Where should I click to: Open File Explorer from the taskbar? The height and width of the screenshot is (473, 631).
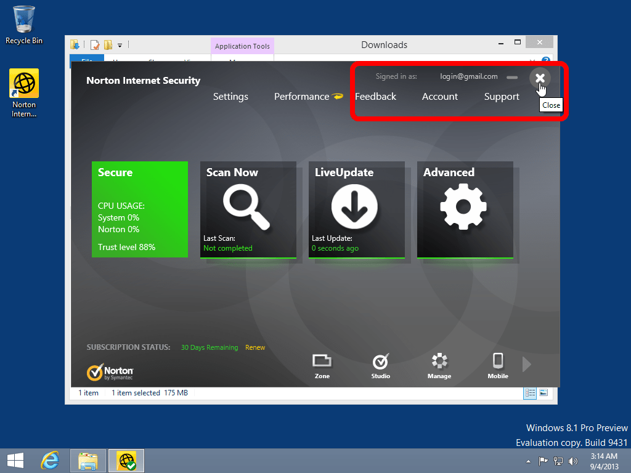click(x=88, y=461)
